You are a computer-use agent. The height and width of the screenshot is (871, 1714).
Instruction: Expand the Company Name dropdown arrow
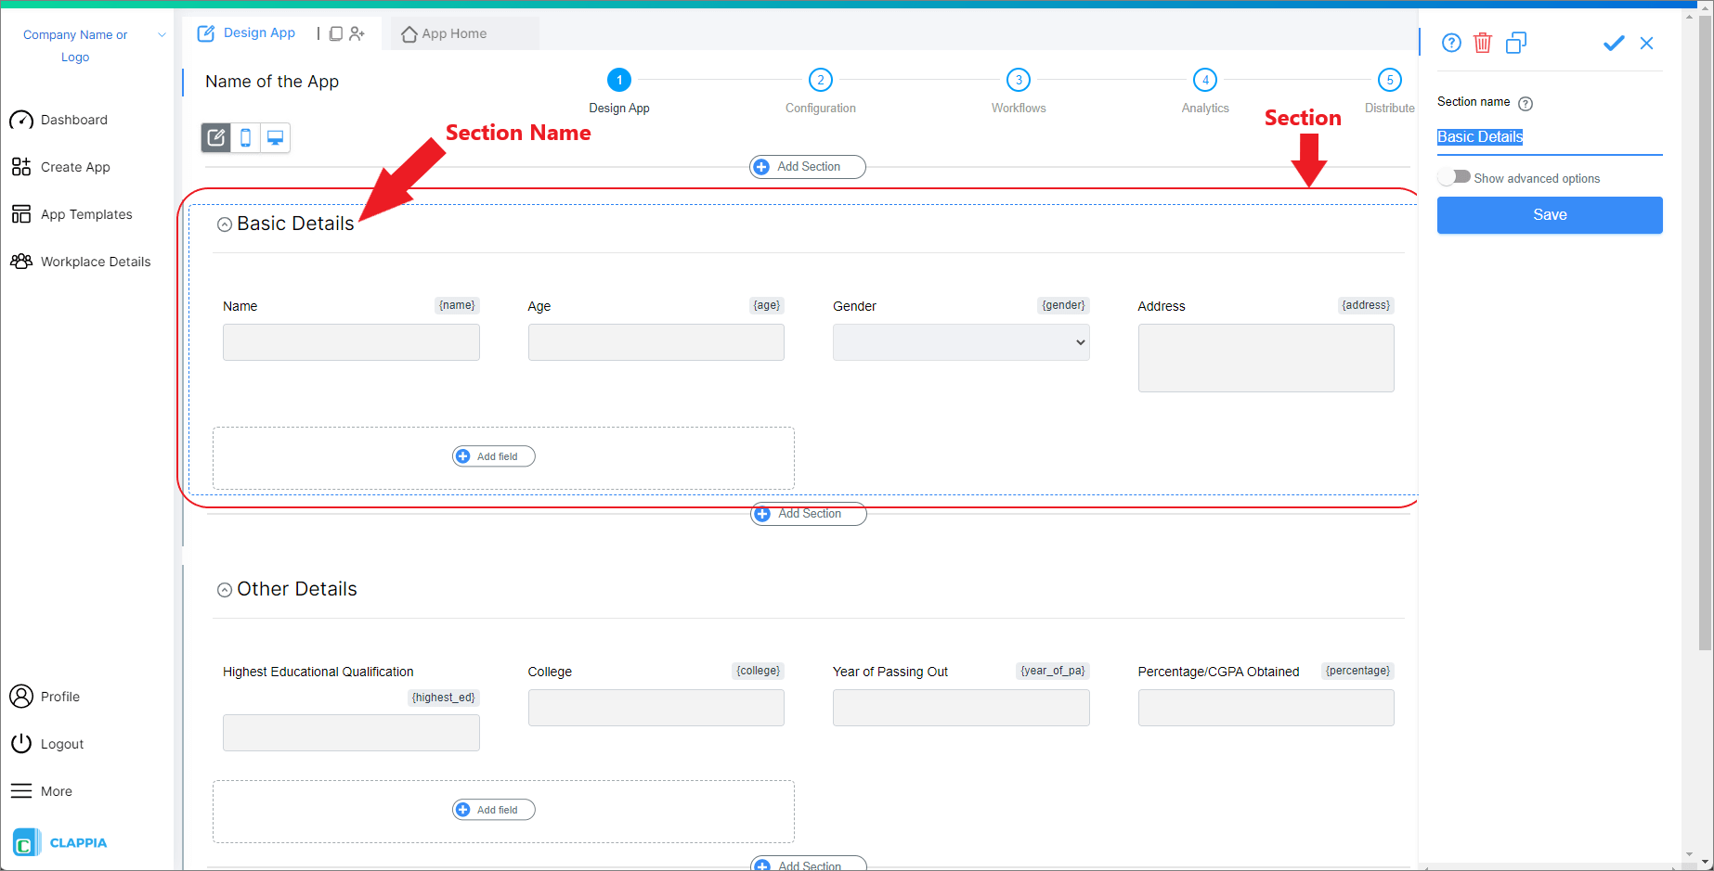[162, 34]
